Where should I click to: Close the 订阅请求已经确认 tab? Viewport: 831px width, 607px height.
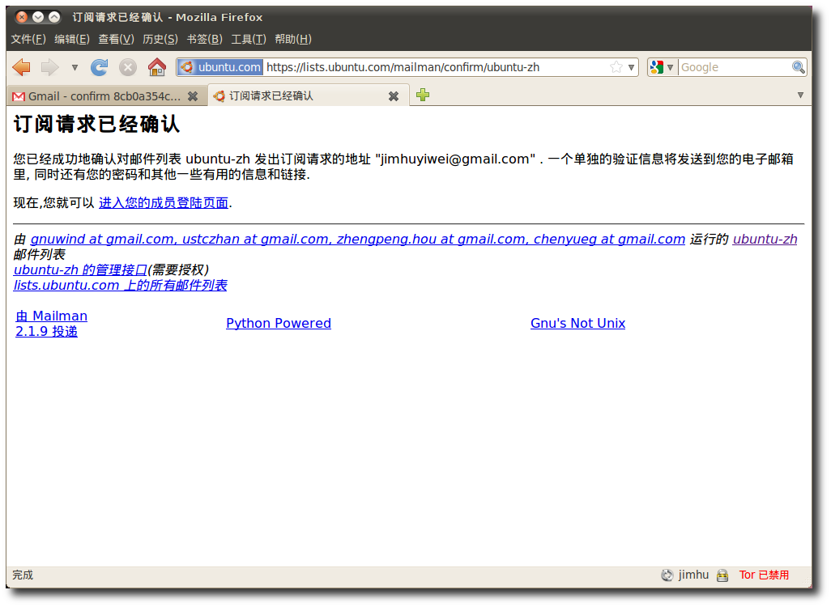point(394,96)
